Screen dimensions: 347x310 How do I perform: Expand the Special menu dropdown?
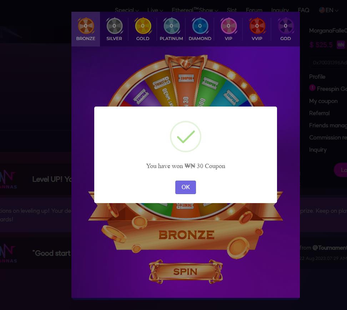[x=127, y=10]
